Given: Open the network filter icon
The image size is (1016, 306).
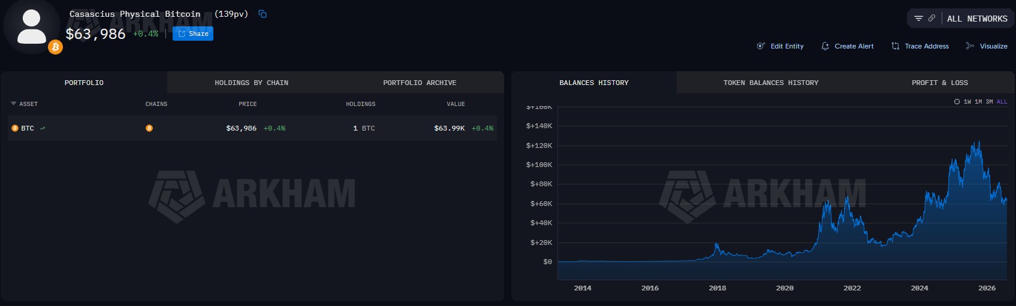Looking at the screenshot, I should pyautogui.click(x=918, y=19).
